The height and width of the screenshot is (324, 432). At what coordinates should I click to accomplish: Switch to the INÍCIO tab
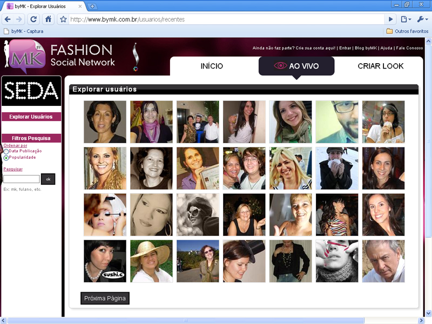tap(212, 66)
